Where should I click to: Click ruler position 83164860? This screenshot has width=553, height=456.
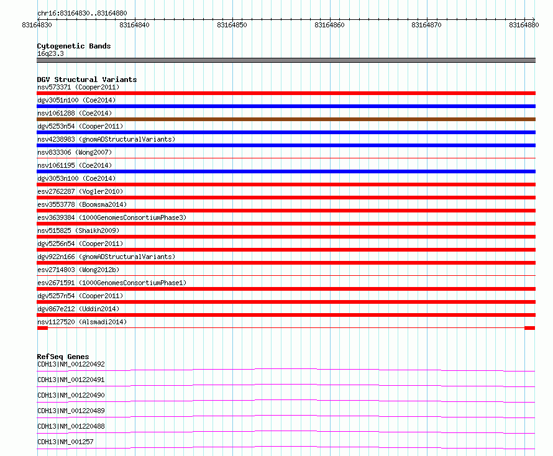(329, 25)
